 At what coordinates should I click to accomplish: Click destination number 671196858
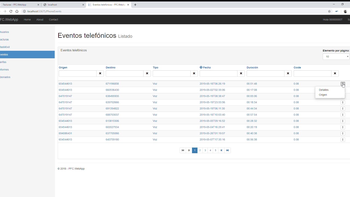point(112,84)
